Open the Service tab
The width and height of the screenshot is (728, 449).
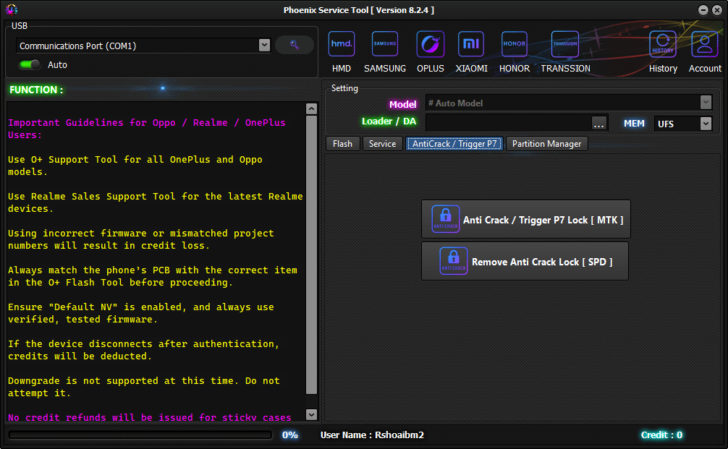pyautogui.click(x=382, y=144)
